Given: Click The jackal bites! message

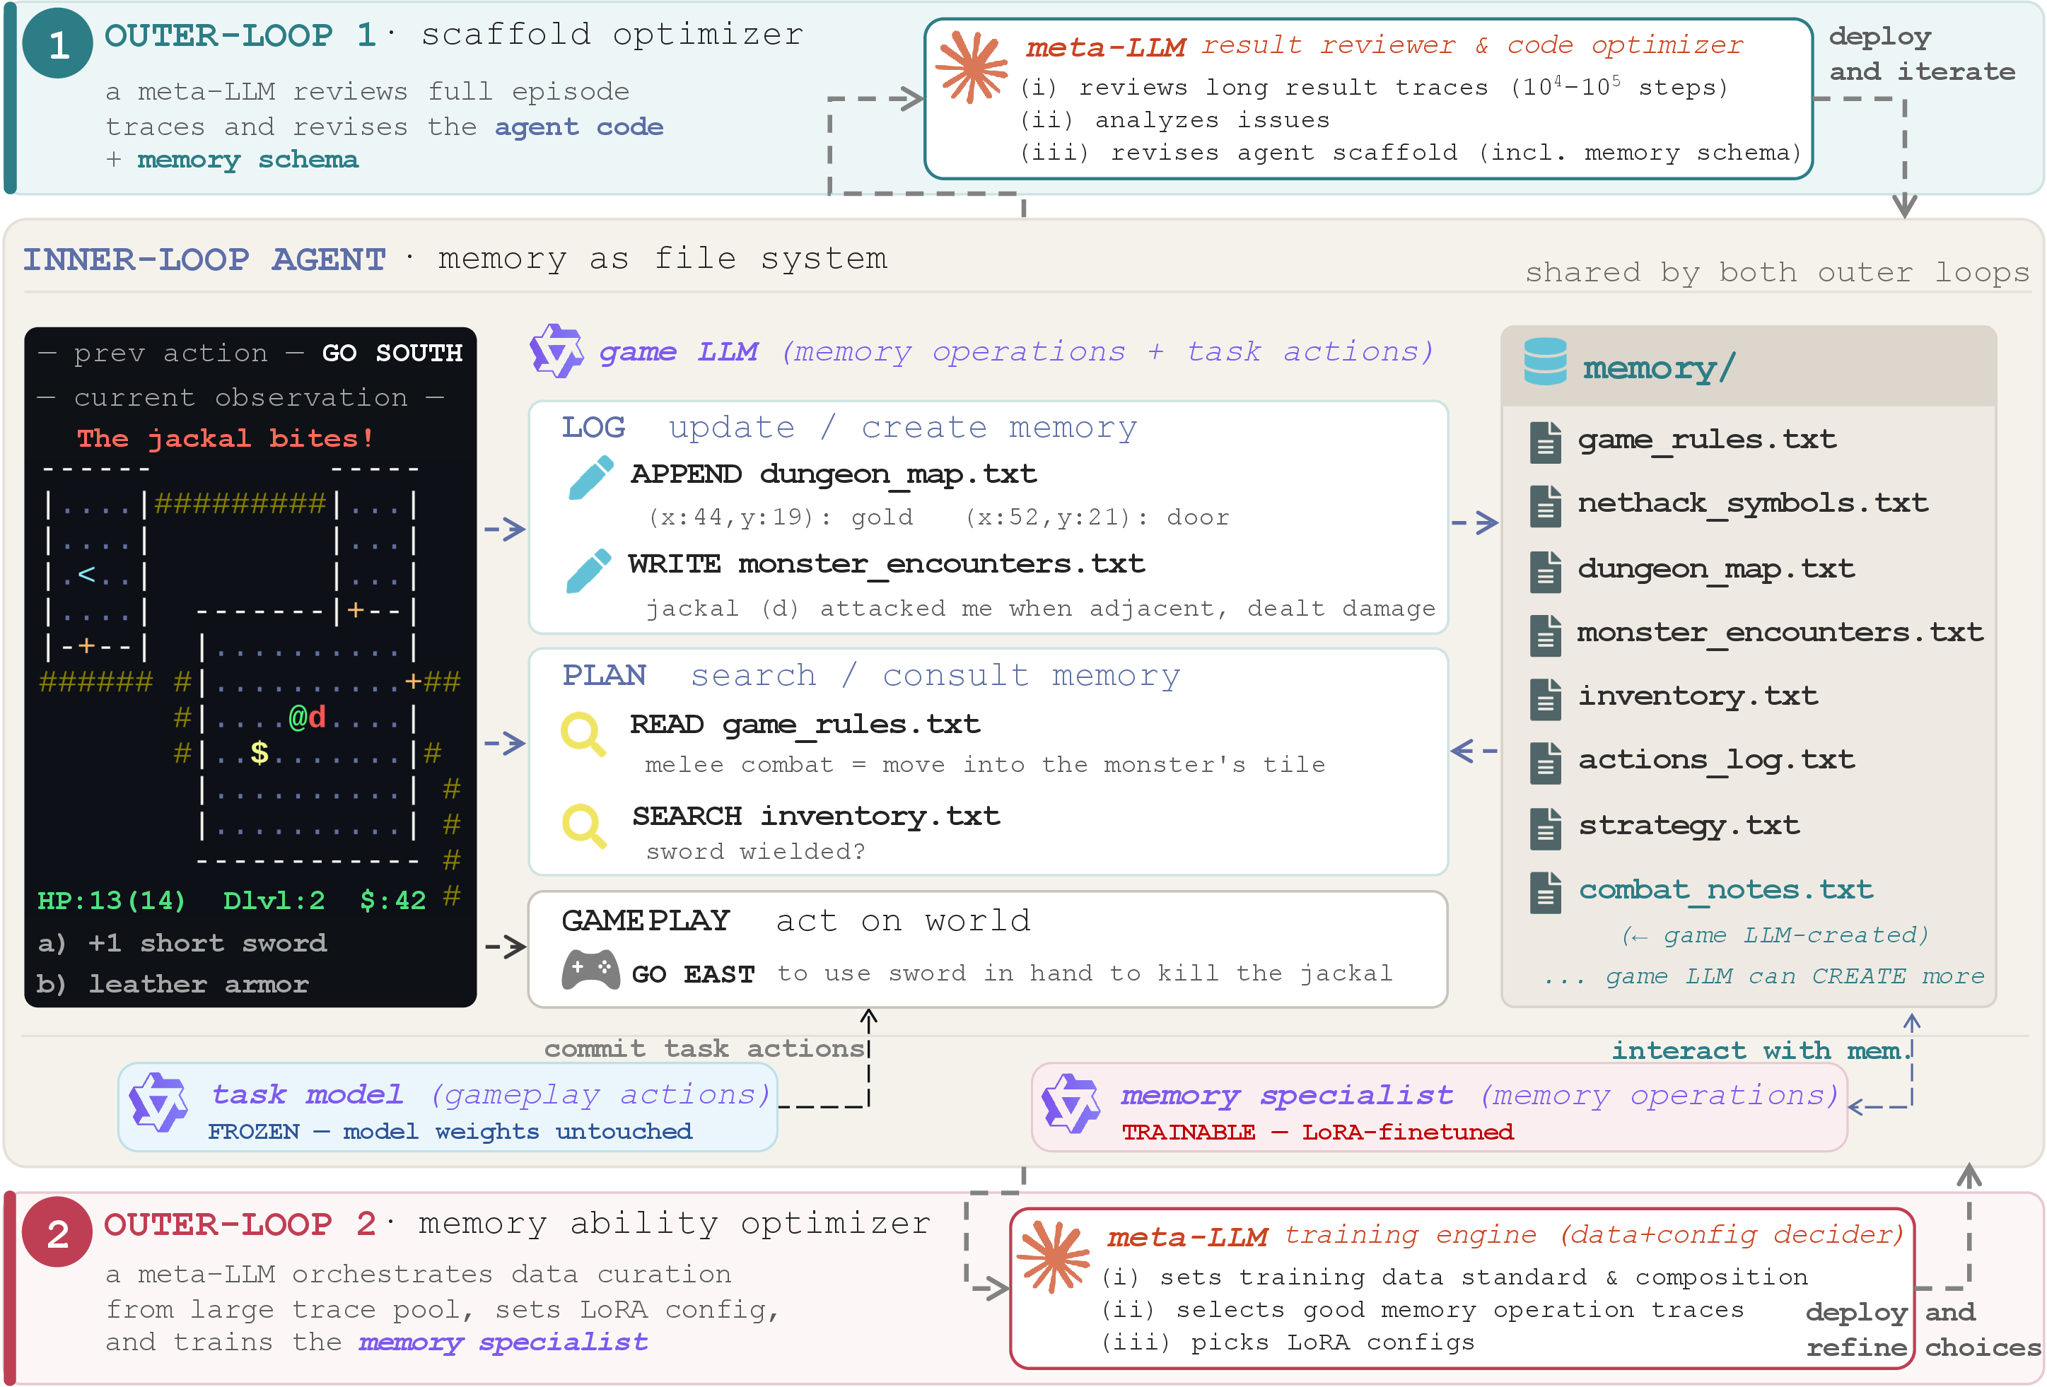Looking at the screenshot, I should (225, 438).
